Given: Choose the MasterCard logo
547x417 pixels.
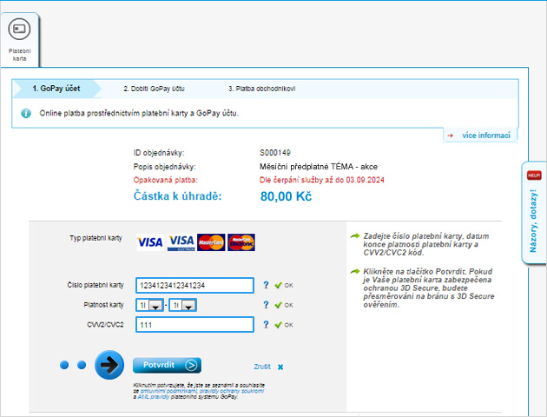Looking at the screenshot, I should (211, 242).
